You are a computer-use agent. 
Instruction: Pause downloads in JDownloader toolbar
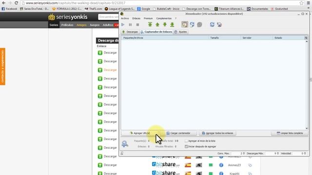coord(130,25)
